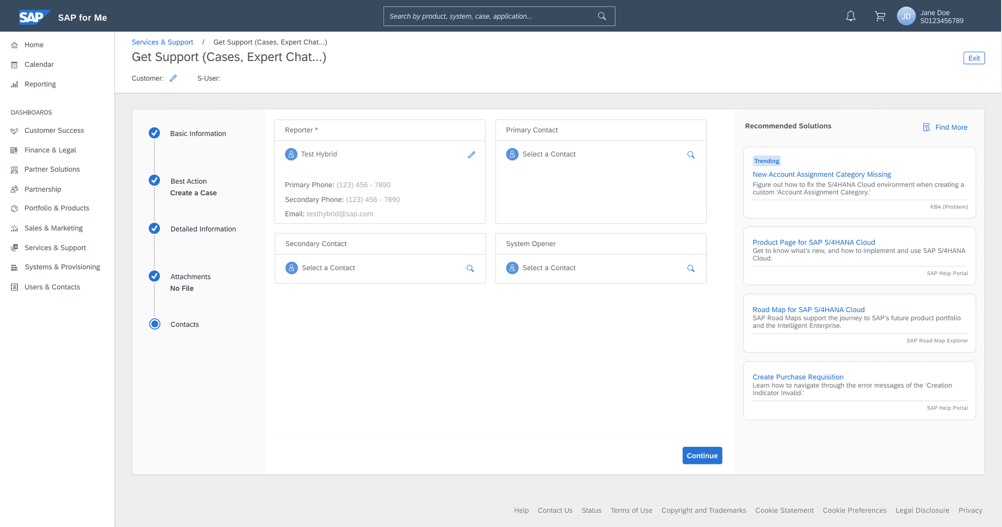
Task: Click Secondary Contact Select a Contact field
Action: [380, 268]
